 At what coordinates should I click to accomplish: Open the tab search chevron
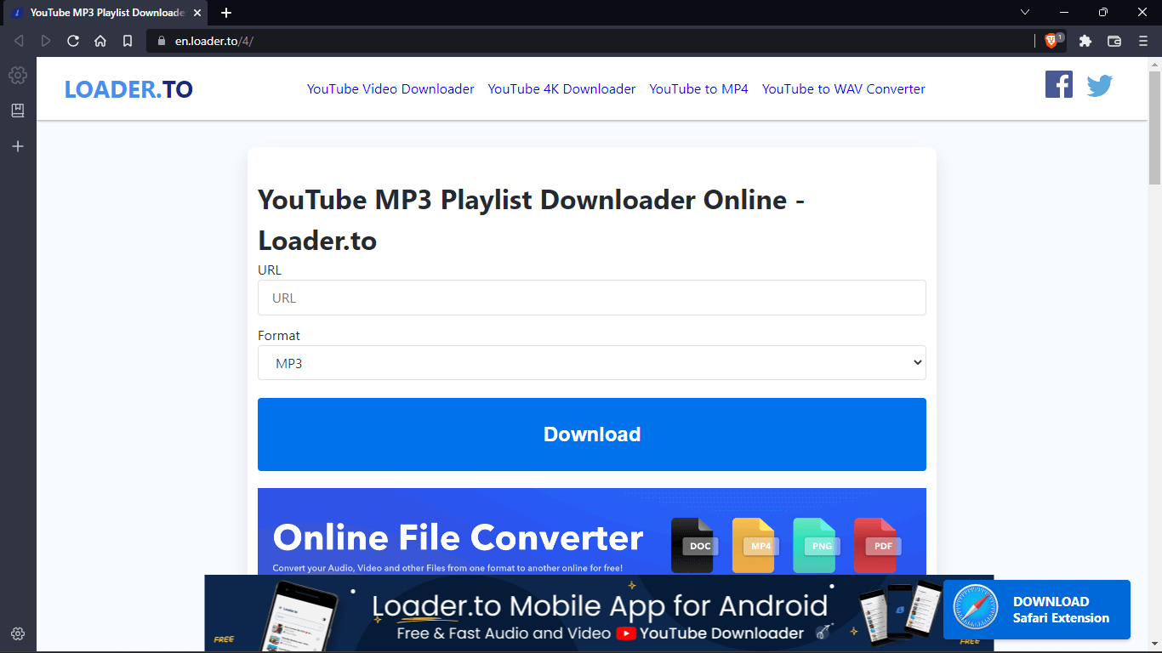click(x=1025, y=13)
